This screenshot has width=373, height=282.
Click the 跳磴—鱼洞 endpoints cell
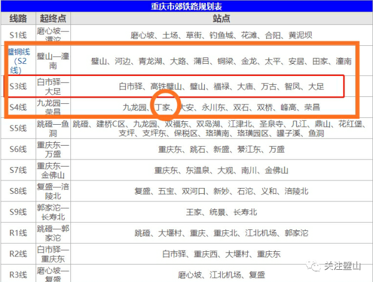pos(53,128)
